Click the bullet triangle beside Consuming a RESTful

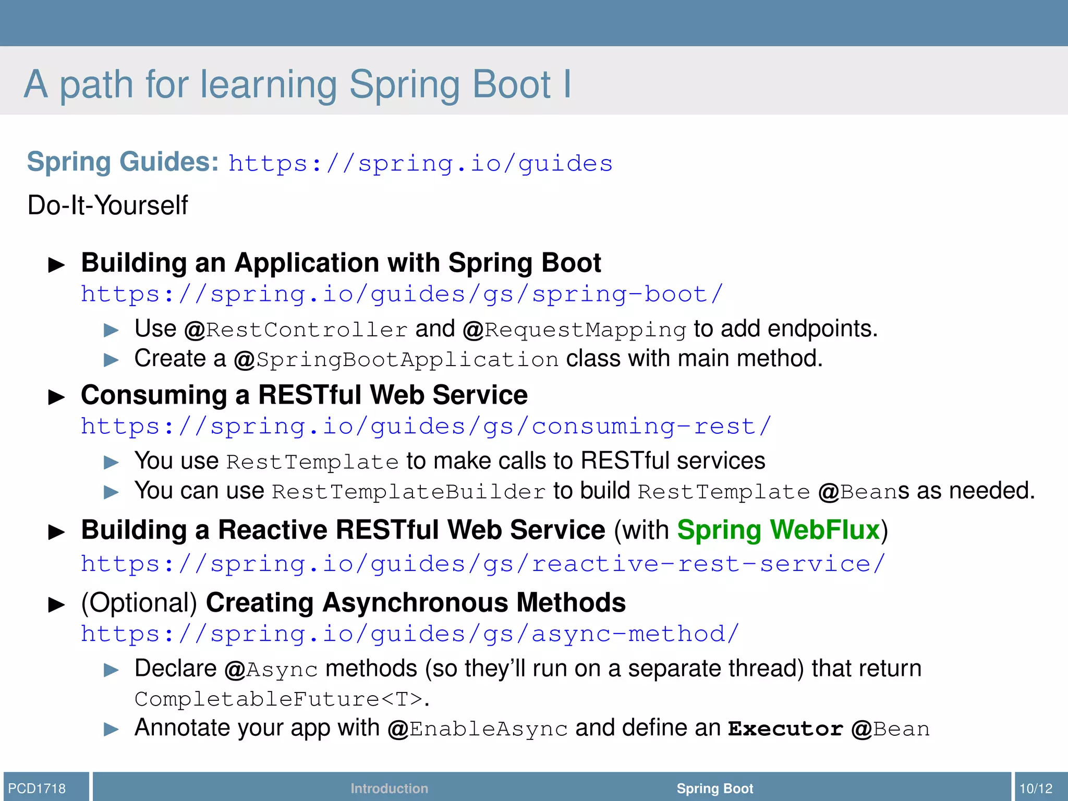coord(56,397)
